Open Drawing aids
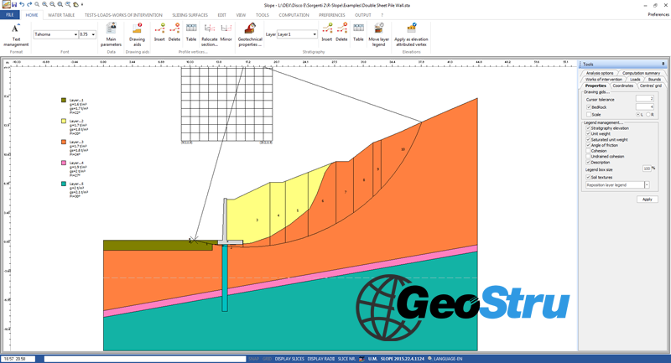Screen dimensions: 671x363 click(137, 34)
